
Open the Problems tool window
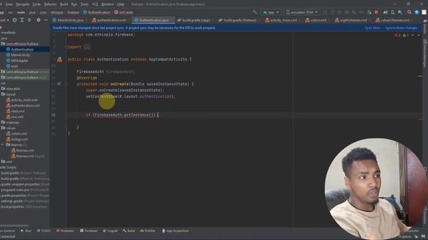(x=65, y=231)
